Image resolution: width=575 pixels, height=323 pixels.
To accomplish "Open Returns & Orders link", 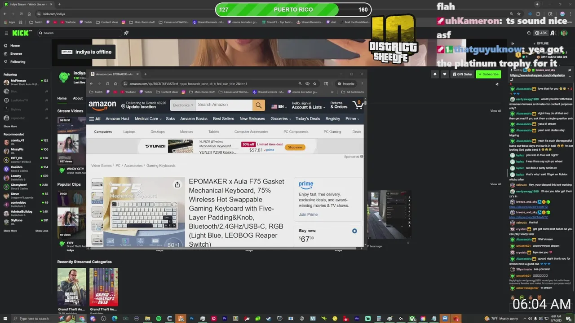I will [339, 105].
